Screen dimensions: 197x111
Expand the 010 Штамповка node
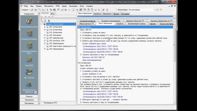[45, 30]
